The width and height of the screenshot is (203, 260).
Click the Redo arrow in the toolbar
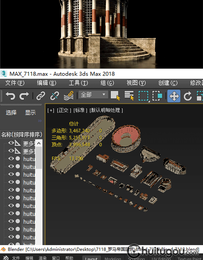tap(24, 96)
